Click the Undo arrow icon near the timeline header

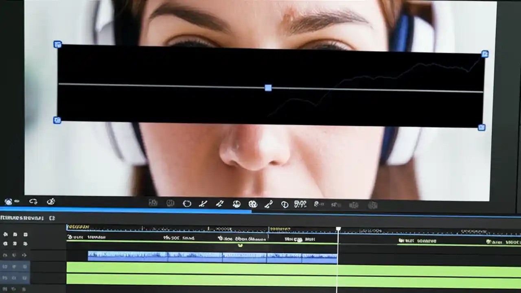pos(34,201)
